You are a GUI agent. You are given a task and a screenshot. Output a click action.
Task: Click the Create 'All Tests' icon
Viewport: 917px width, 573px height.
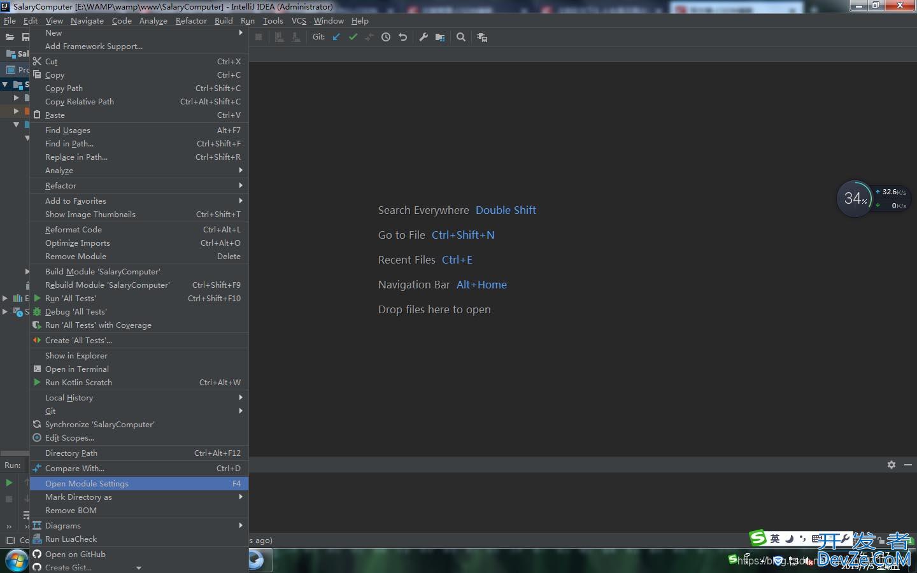[x=37, y=340]
